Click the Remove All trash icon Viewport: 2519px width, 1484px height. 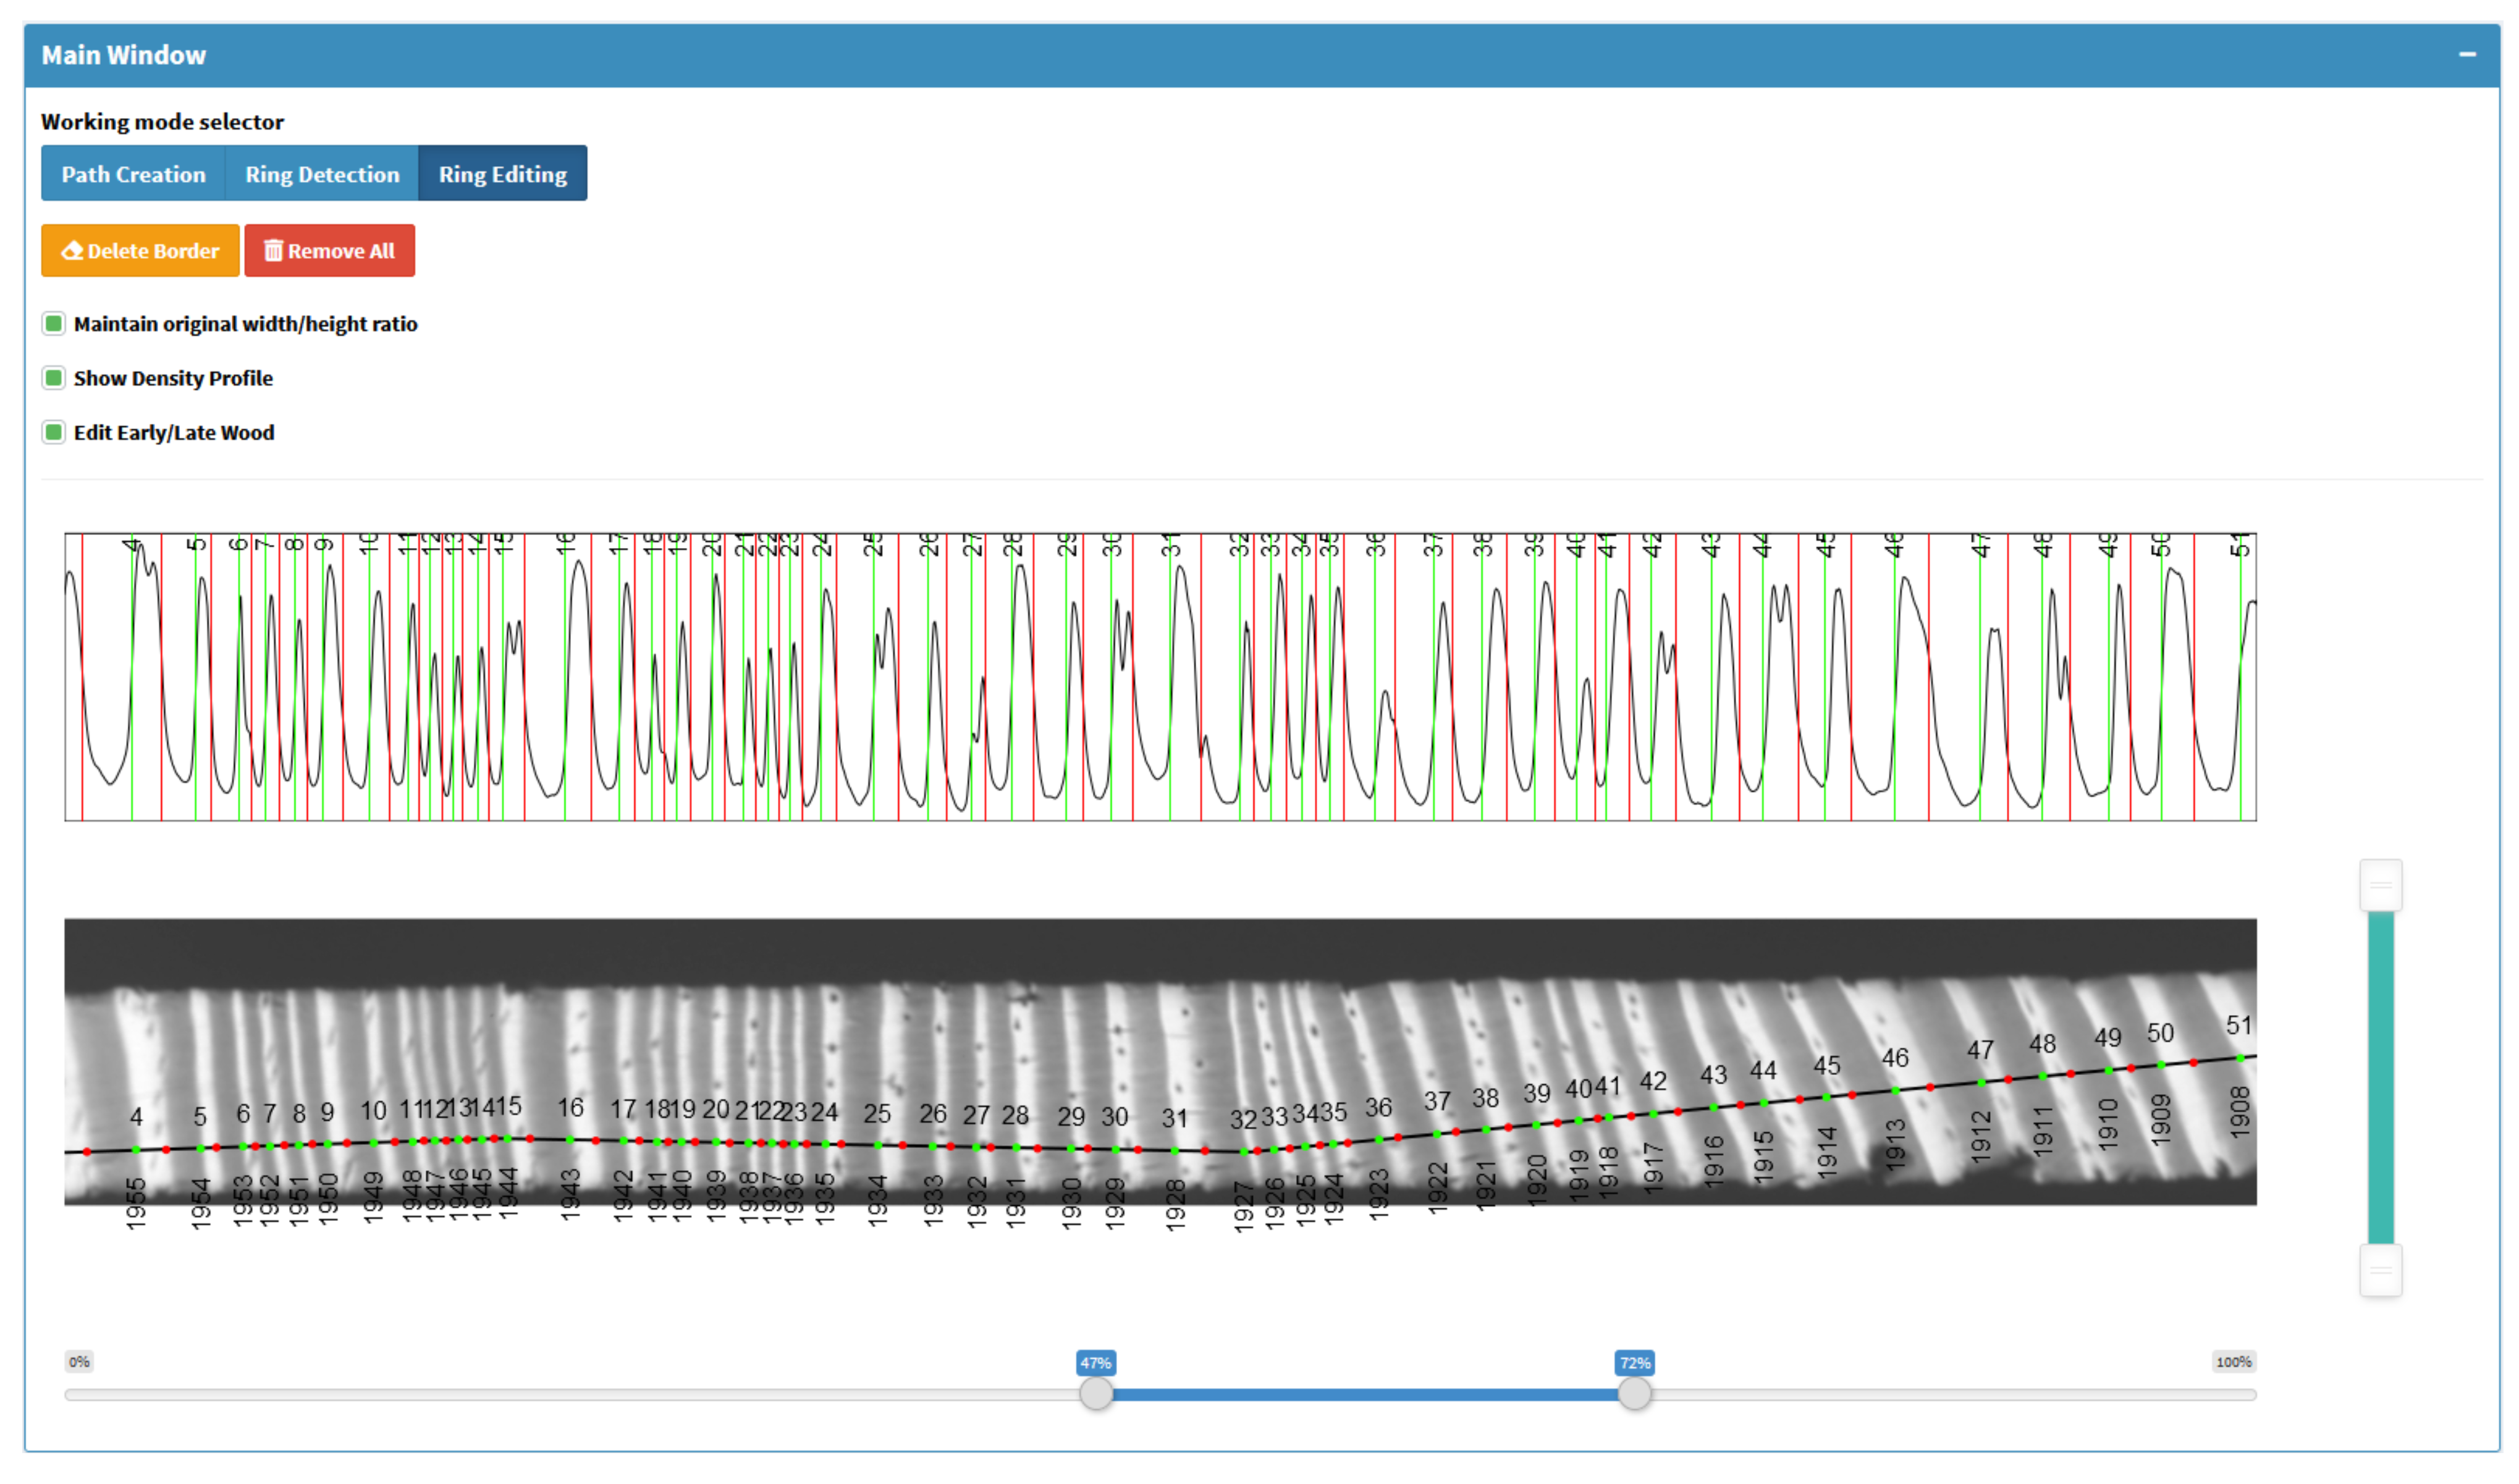click(273, 251)
